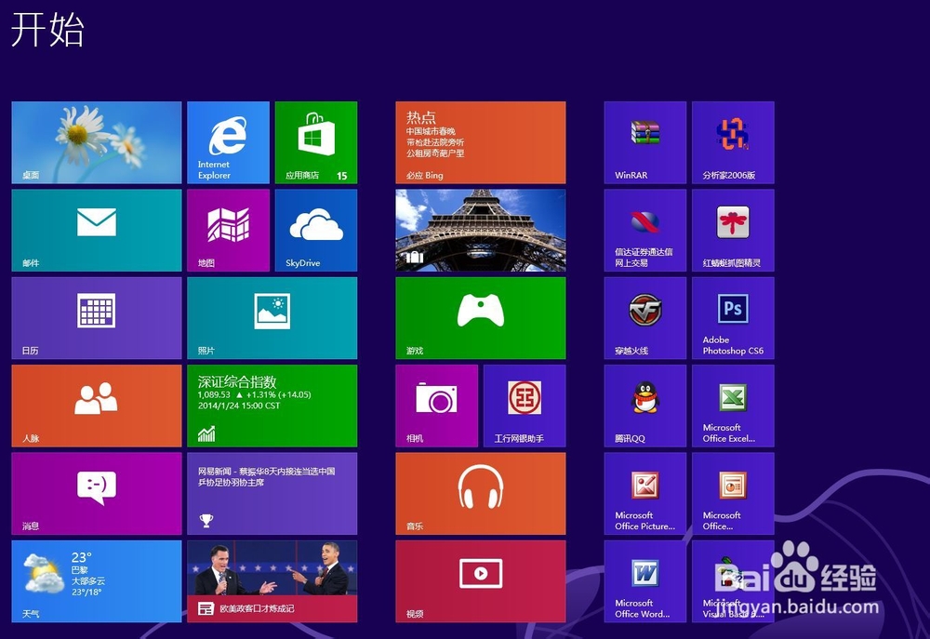Open the finance tile 深证综合指数
This screenshot has height=639, width=930.
272,406
